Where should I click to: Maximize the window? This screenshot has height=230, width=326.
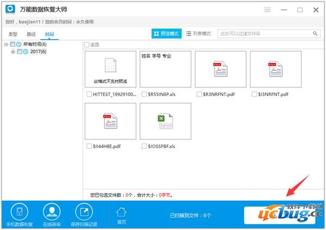(300, 10)
